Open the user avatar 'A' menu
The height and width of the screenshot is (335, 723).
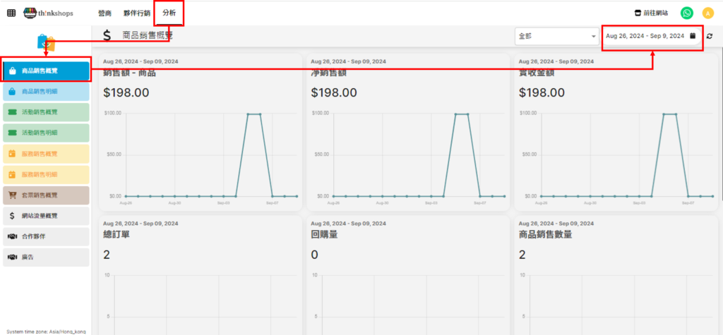point(707,13)
